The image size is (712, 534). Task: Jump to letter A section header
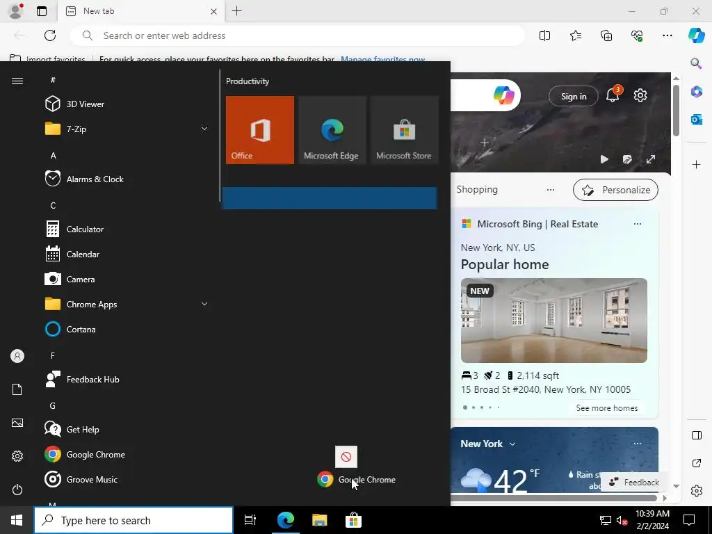(53, 155)
